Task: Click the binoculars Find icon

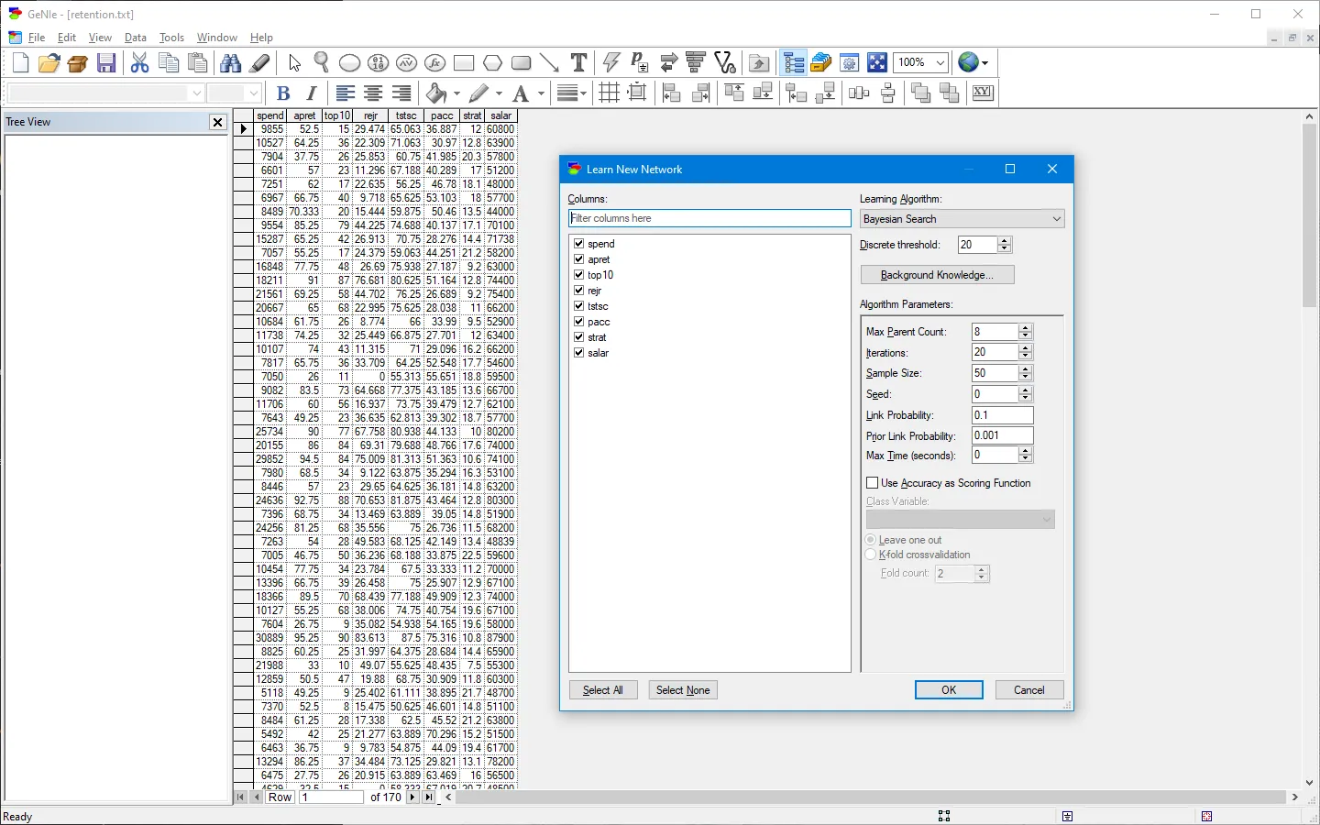Action: (231, 63)
